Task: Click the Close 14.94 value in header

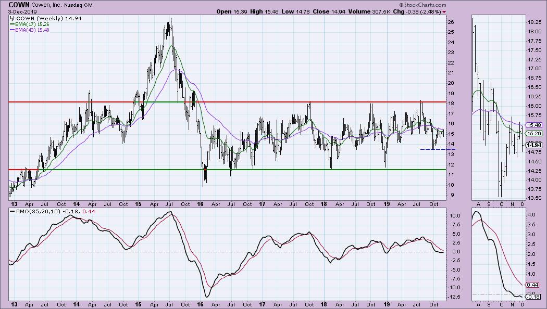Action: click(x=329, y=11)
